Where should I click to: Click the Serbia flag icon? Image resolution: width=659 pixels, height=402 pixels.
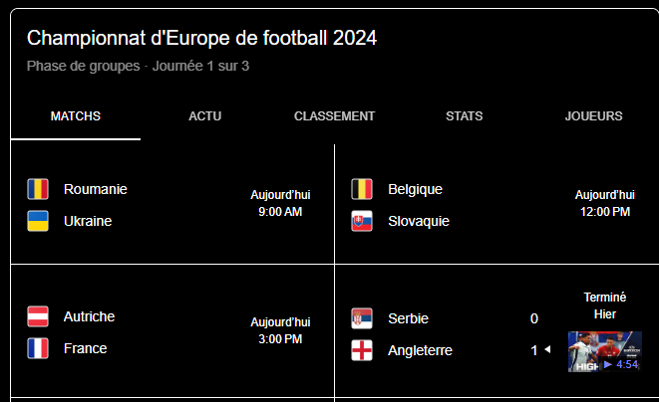[x=362, y=318]
